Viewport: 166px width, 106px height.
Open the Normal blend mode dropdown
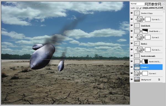pos(146,4)
